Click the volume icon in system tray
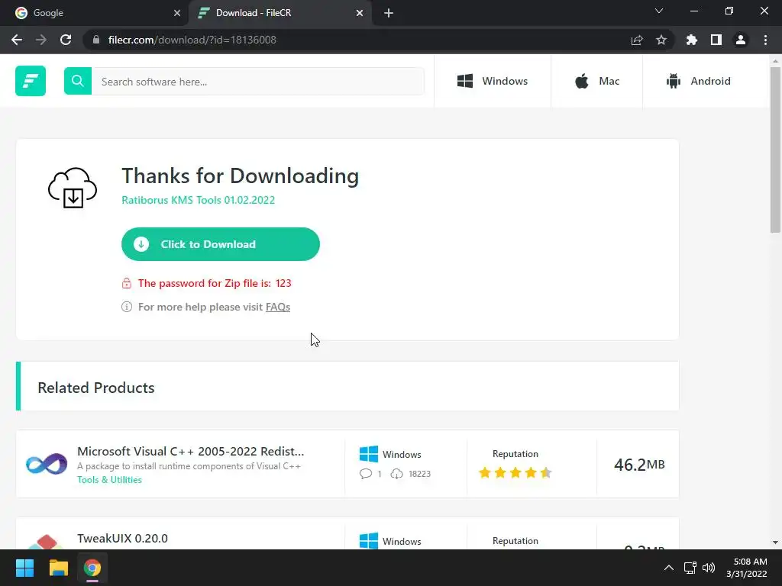 tap(708, 568)
